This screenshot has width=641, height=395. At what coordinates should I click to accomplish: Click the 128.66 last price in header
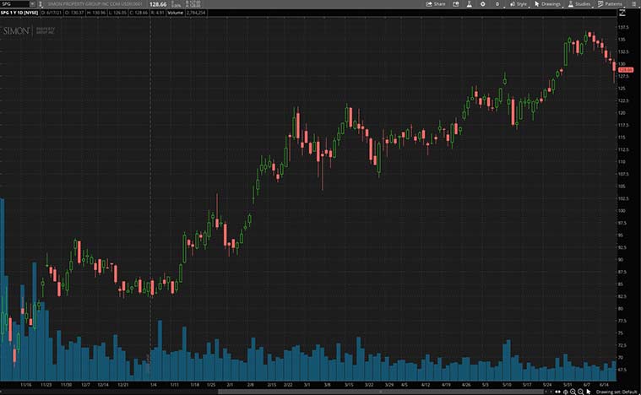point(158,4)
